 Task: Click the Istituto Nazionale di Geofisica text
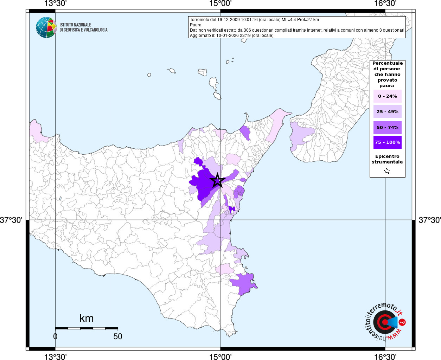pyautogui.click(x=83, y=27)
